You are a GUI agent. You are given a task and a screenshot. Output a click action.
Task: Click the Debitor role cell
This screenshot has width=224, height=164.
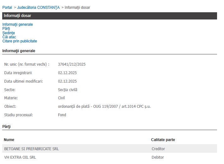(158, 157)
